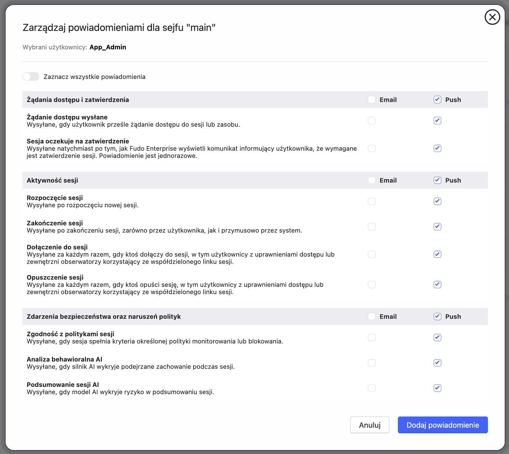Enable Email for 'Zdarzenia bezpieczeństwa' group header
This screenshot has height=454, width=509.
pos(372,316)
